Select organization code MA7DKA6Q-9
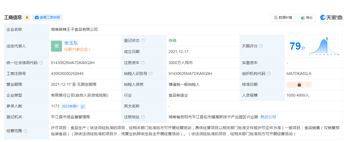345x142 pixels. pyautogui.click(x=299, y=74)
